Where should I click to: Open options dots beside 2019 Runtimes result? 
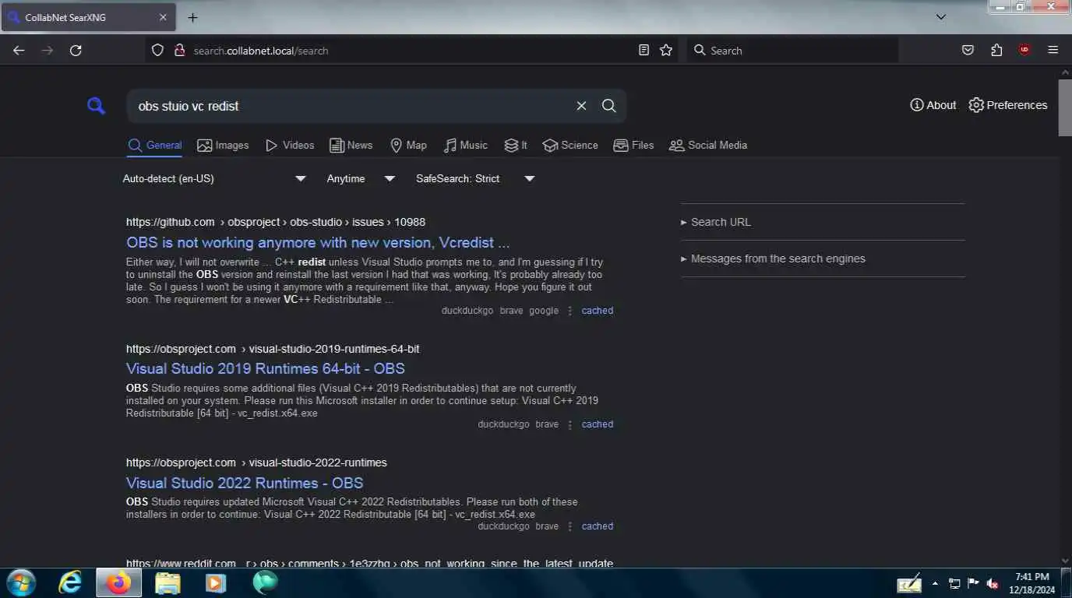(569, 424)
